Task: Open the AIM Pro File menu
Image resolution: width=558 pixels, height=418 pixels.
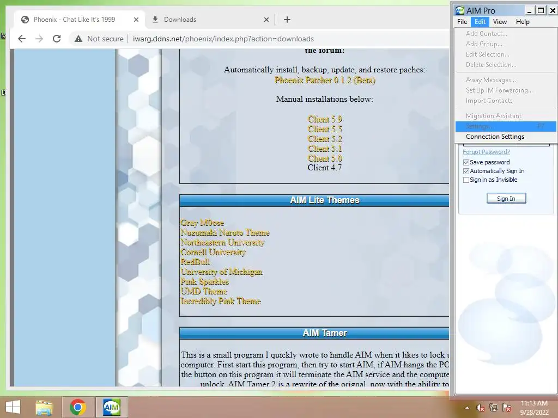Action: click(462, 22)
